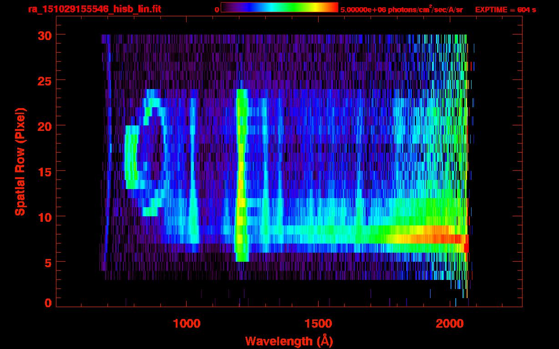
Task: Click the rainbow color scale bar
Action: (x=279, y=7)
